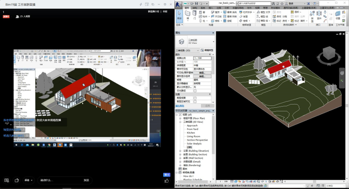
Task: Click the thumbs-up like icon in livestream
Action: (x=166, y=180)
